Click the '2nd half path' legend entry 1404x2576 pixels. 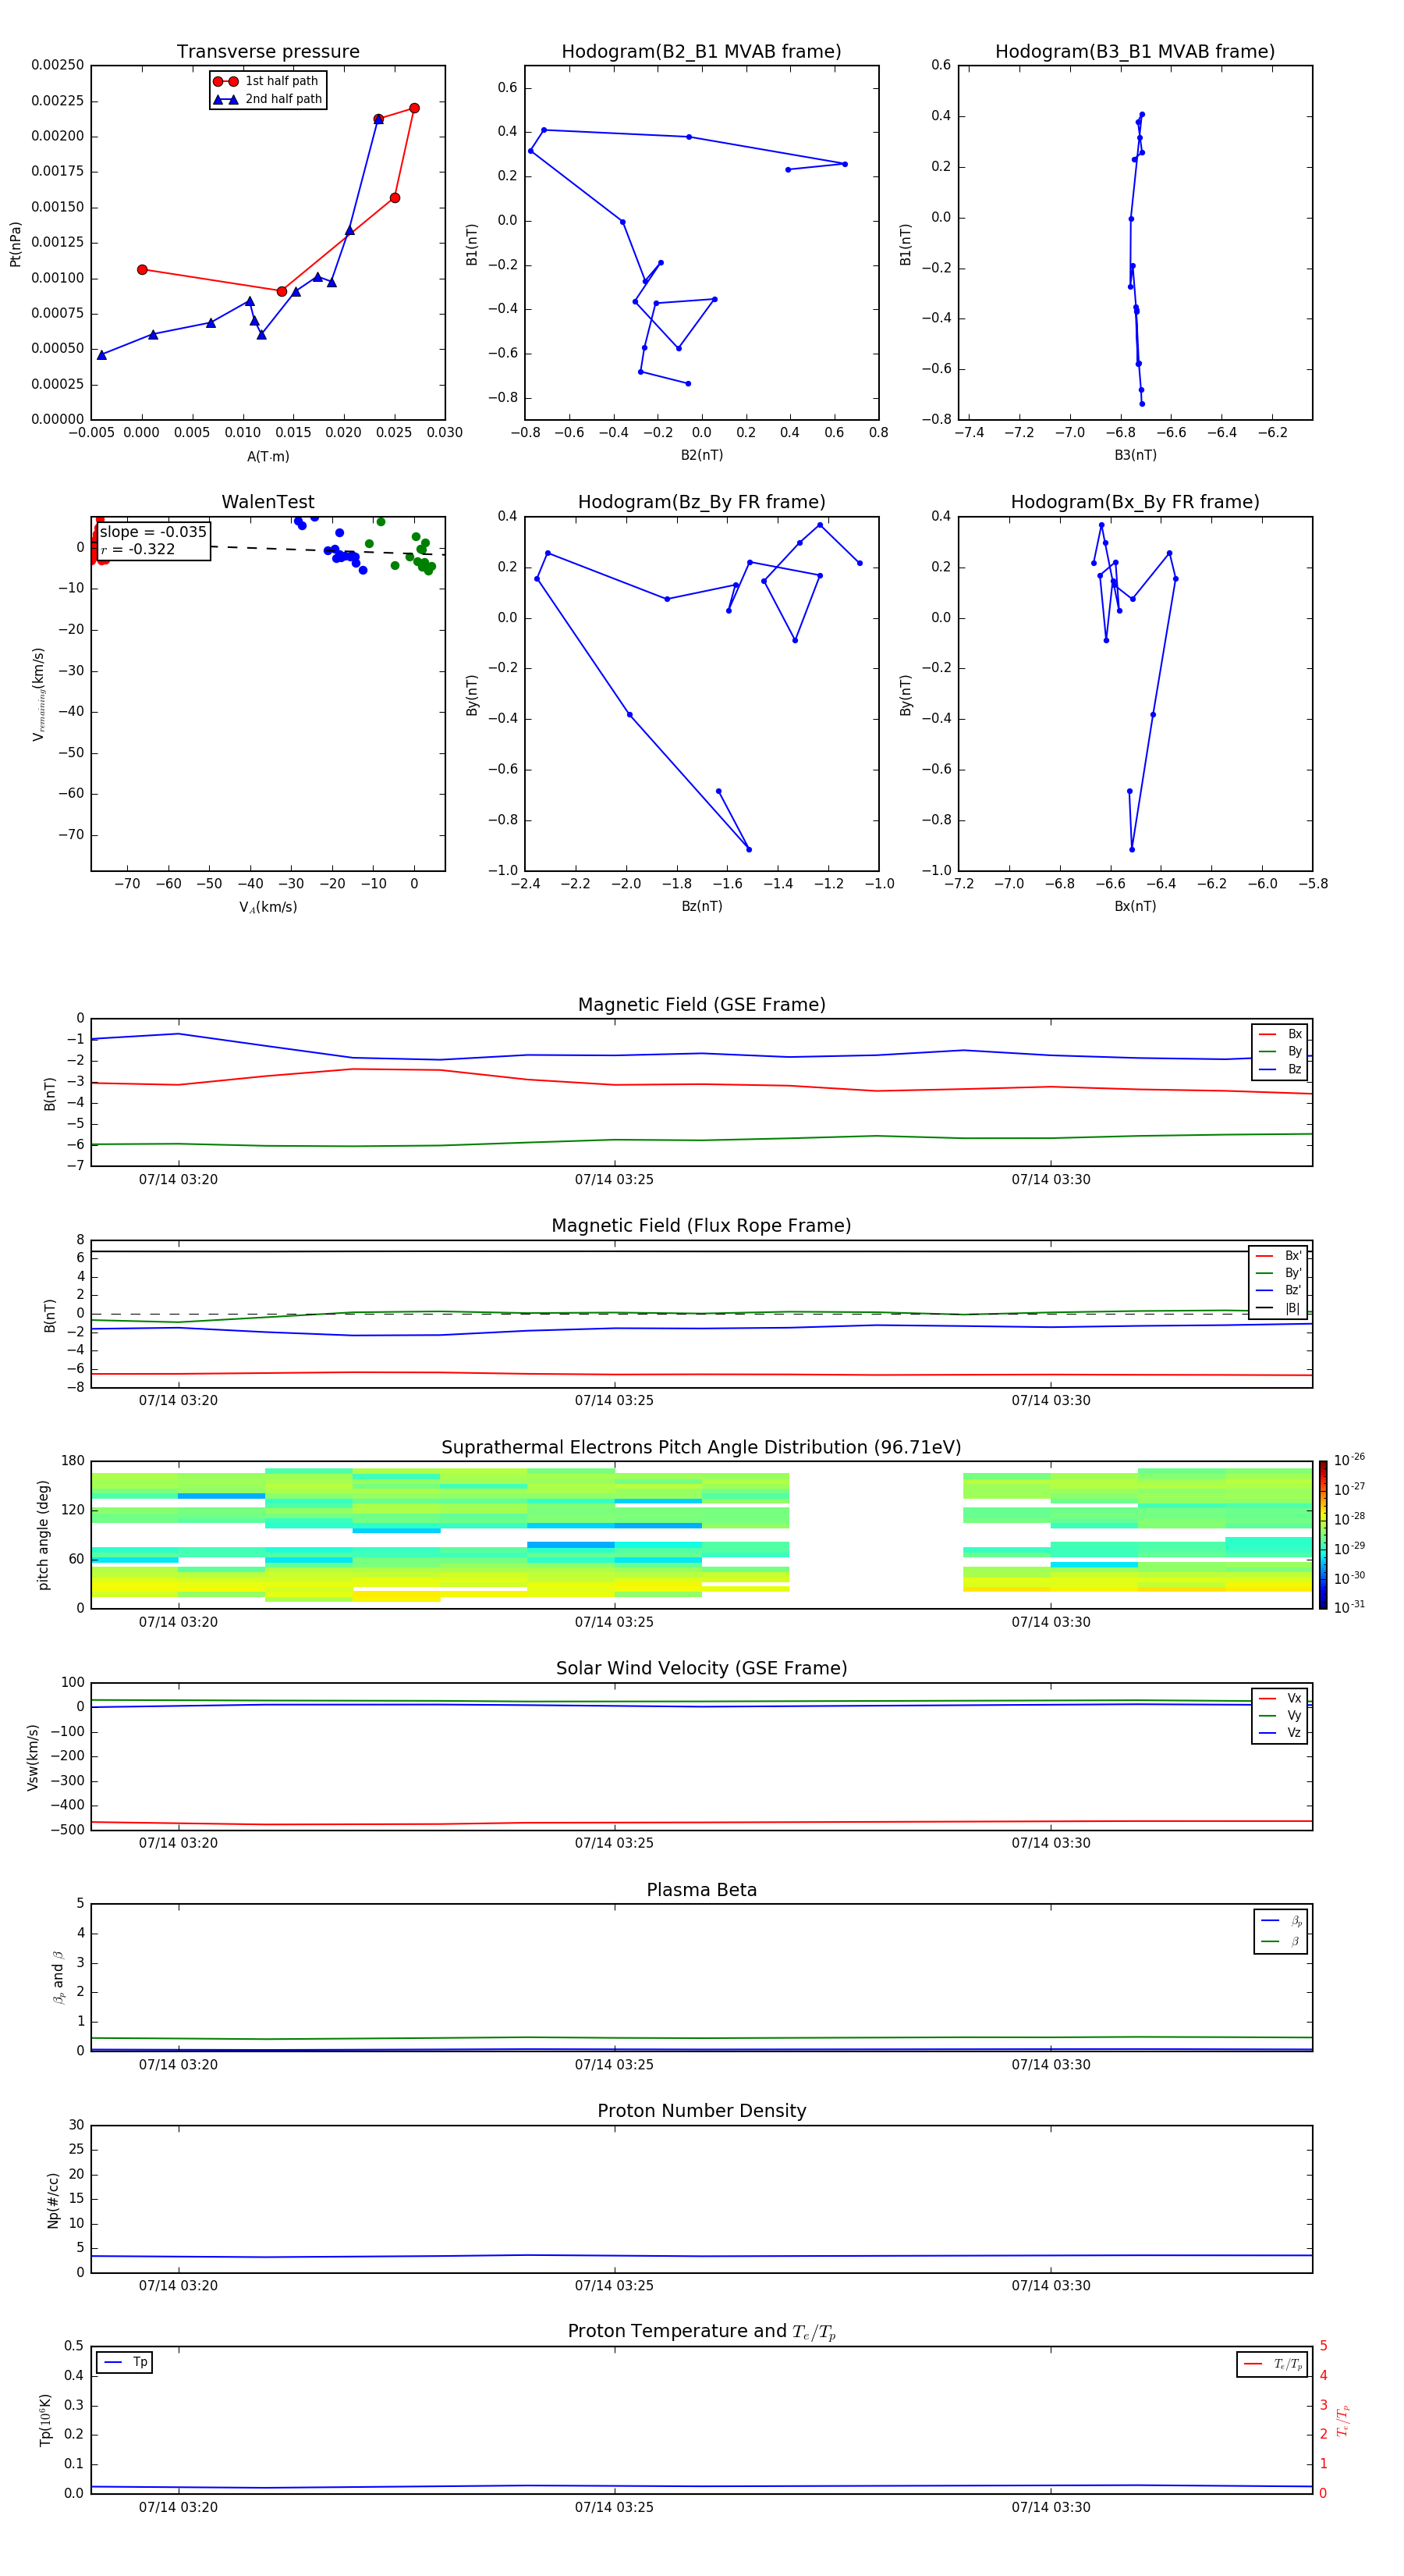click(268, 99)
